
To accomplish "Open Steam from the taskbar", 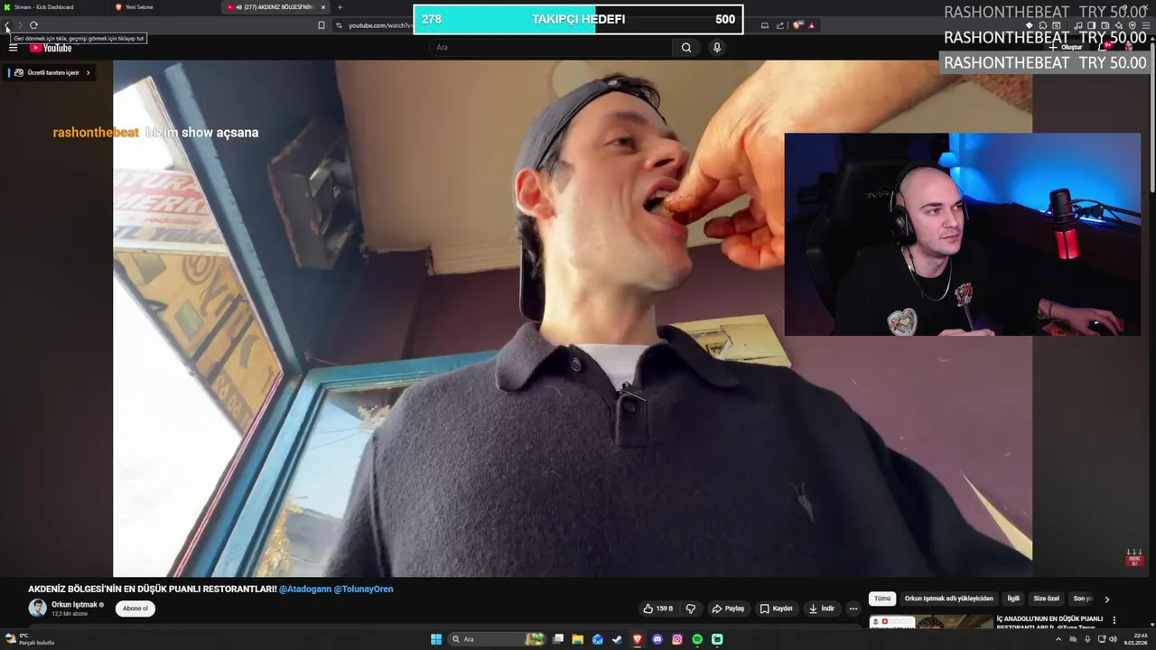I will (617, 639).
